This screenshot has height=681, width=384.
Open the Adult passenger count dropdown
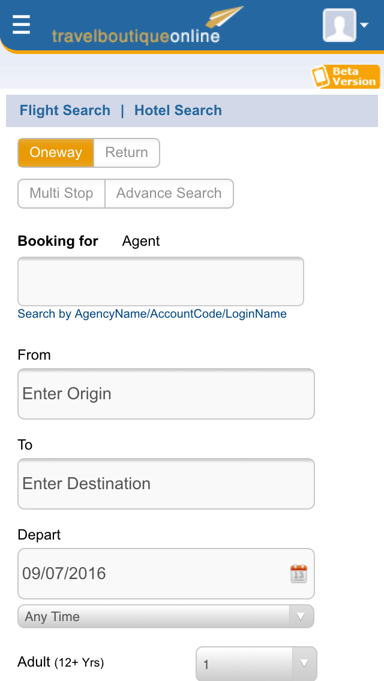[x=256, y=664]
